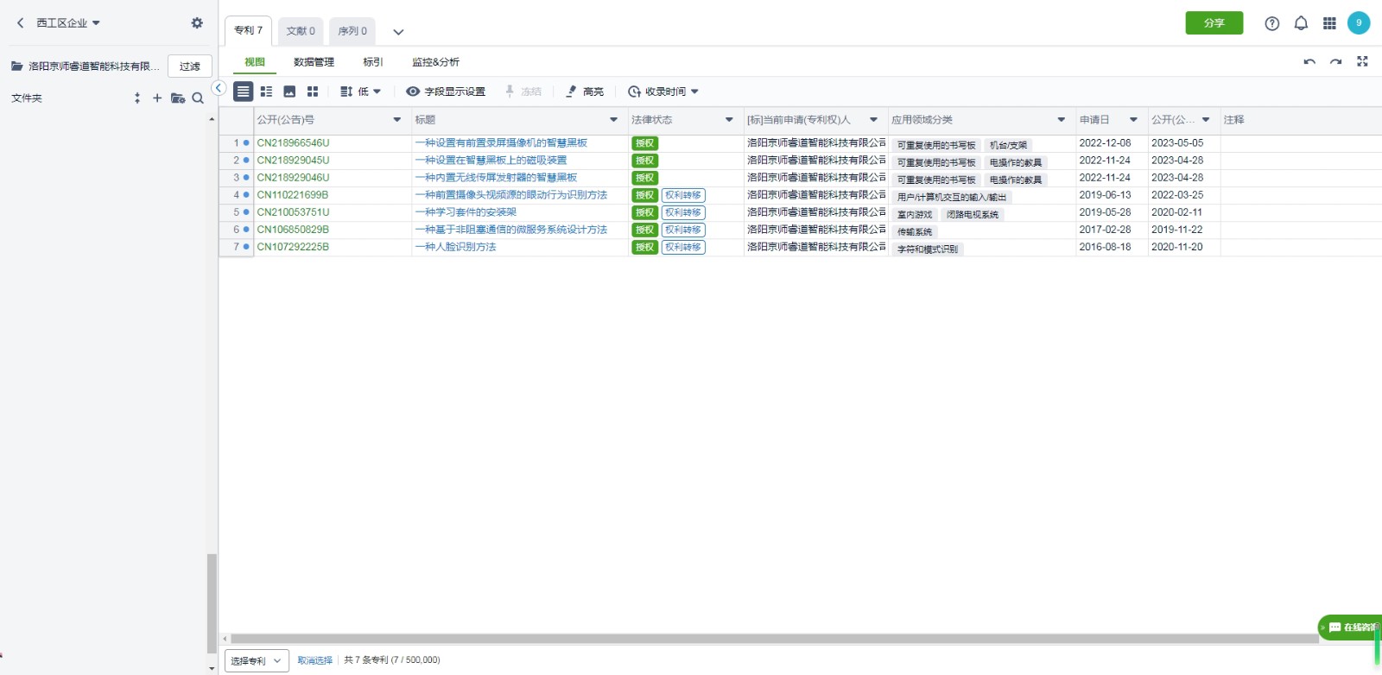This screenshot has width=1382, height=675.
Task: Open title 一种人脸识别方法
Action: click(455, 247)
